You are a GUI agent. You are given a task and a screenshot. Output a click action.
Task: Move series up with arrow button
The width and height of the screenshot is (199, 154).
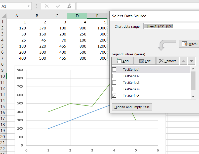pyautogui.click(x=183, y=61)
